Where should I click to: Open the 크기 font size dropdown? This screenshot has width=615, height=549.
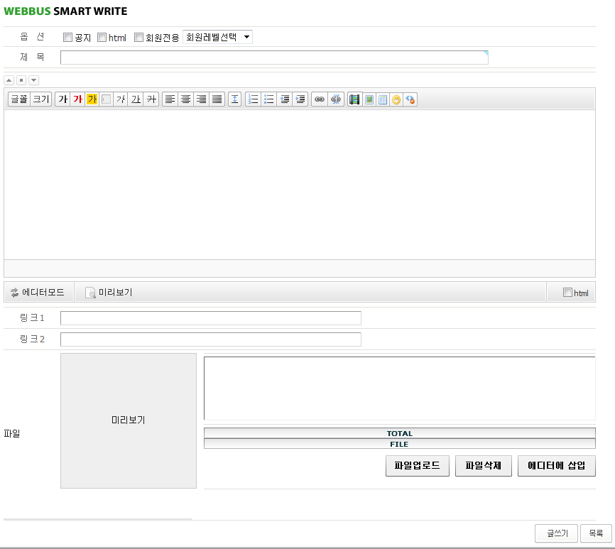pos(40,99)
